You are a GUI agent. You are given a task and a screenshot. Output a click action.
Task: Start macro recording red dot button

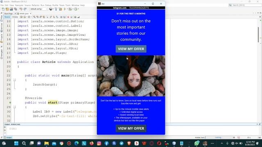[68, 17]
